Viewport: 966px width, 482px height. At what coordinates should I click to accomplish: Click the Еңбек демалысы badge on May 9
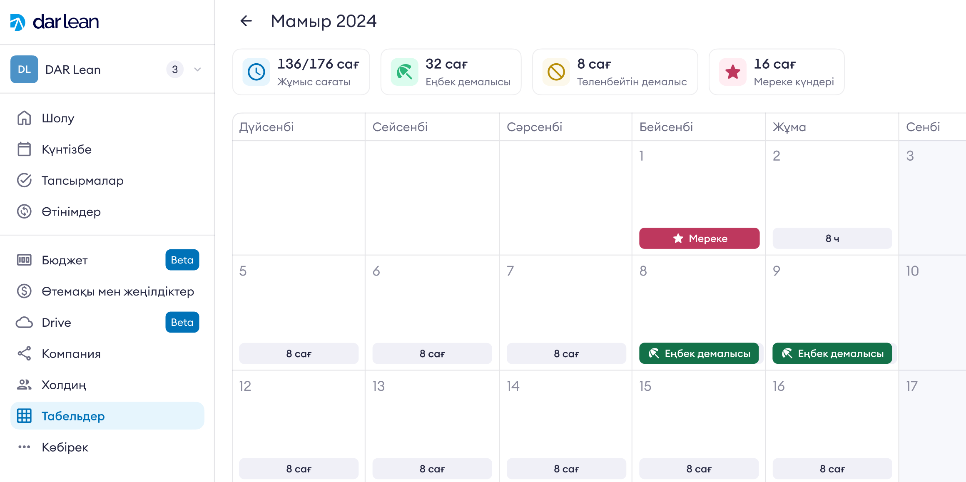click(x=832, y=353)
